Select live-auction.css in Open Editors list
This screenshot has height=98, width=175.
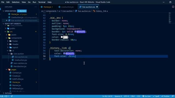pos(20,21)
